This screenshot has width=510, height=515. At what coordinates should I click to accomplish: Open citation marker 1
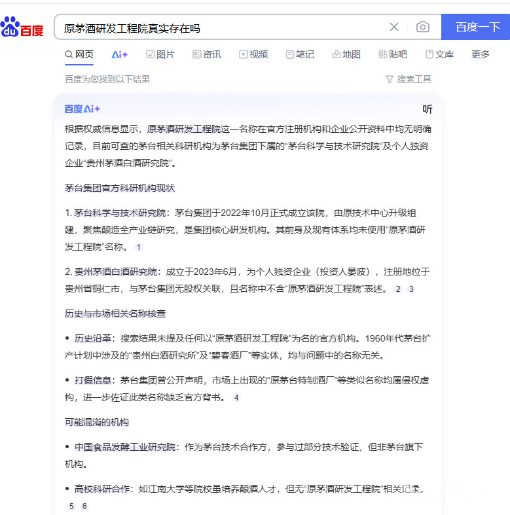tap(138, 247)
